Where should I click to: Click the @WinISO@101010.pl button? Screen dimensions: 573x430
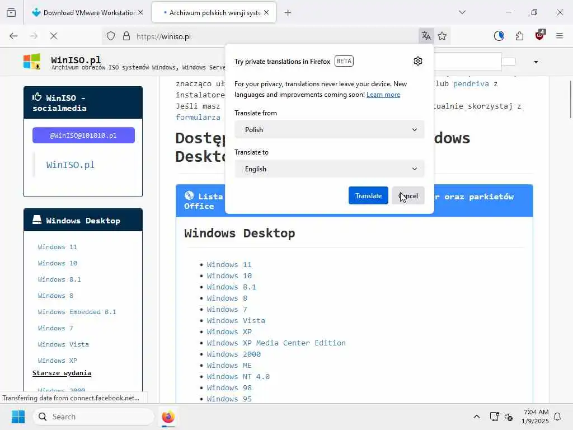tap(83, 135)
